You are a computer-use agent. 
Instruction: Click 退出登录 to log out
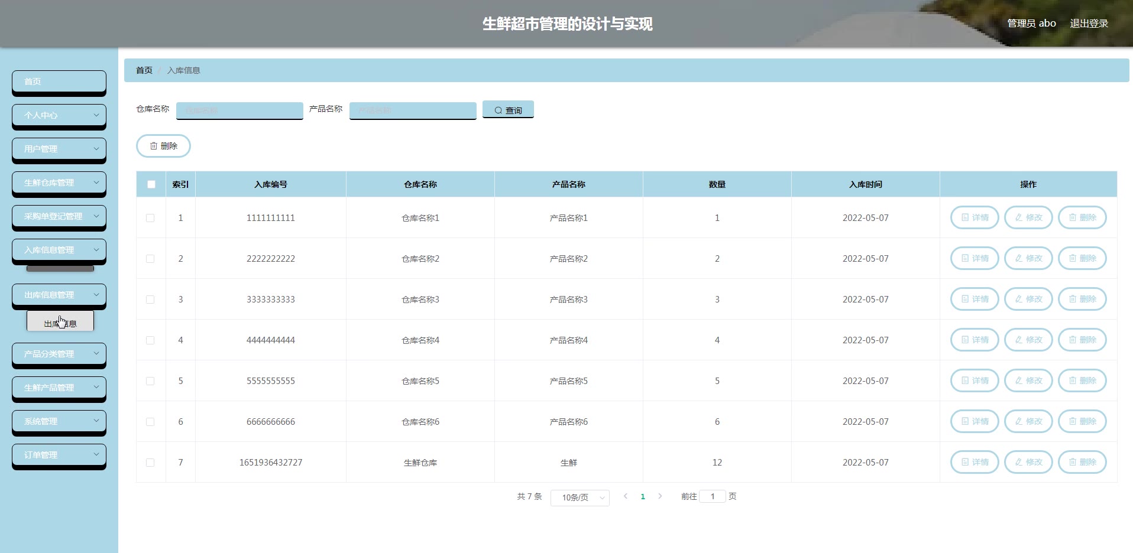1089,23
